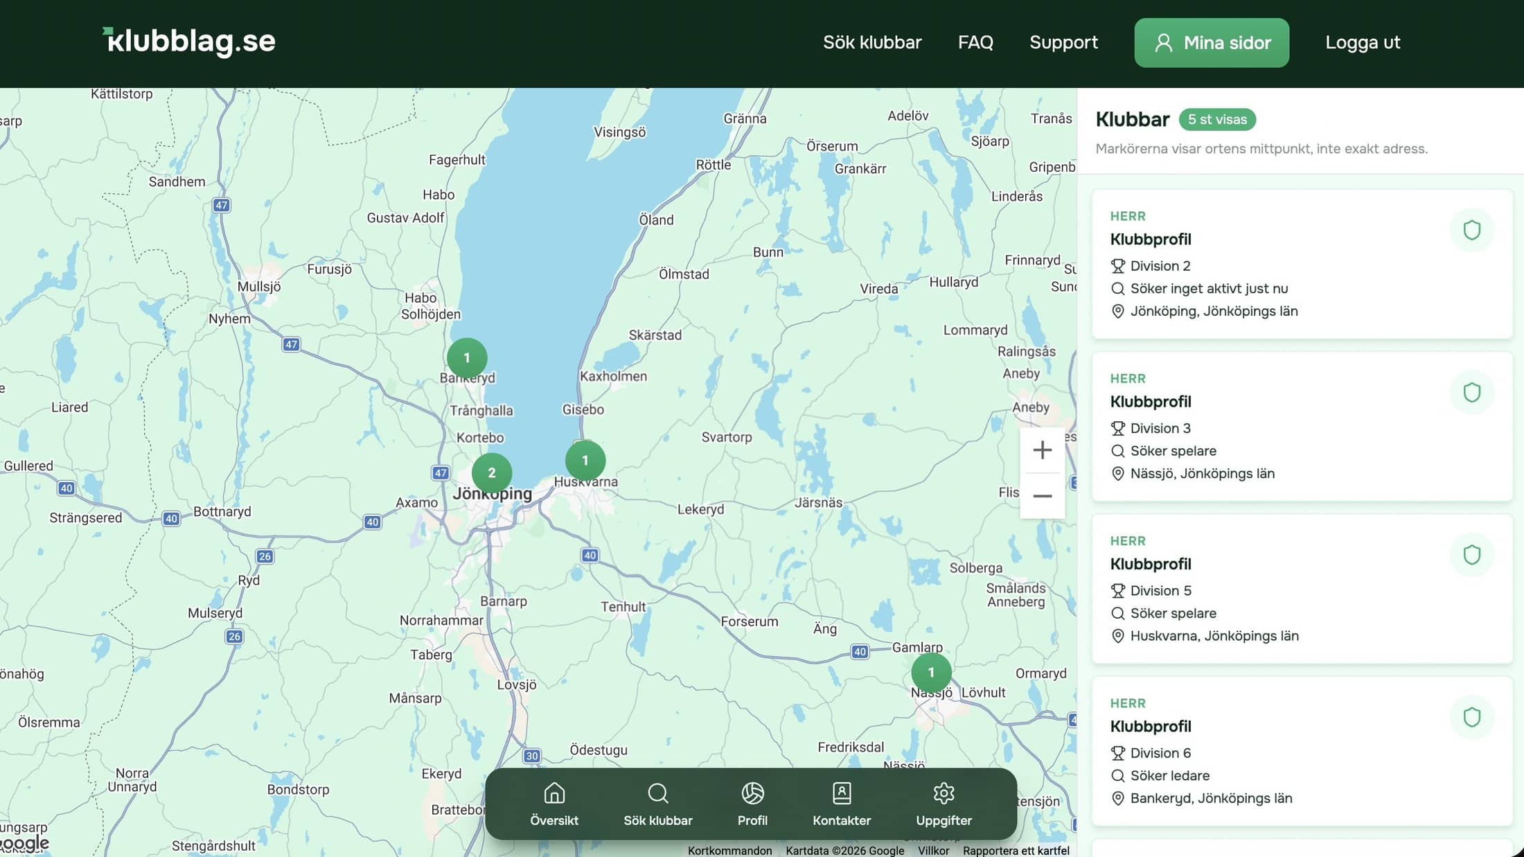Image resolution: width=1524 pixels, height=857 pixels.
Task: Select the Jönköping cluster marker showing 2
Action: pos(492,473)
